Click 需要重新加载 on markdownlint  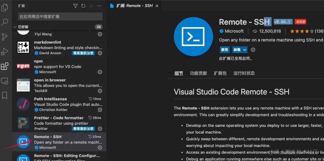click(x=83, y=53)
